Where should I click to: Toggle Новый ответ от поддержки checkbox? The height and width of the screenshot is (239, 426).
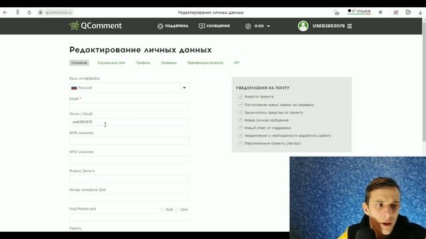point(240,127)
